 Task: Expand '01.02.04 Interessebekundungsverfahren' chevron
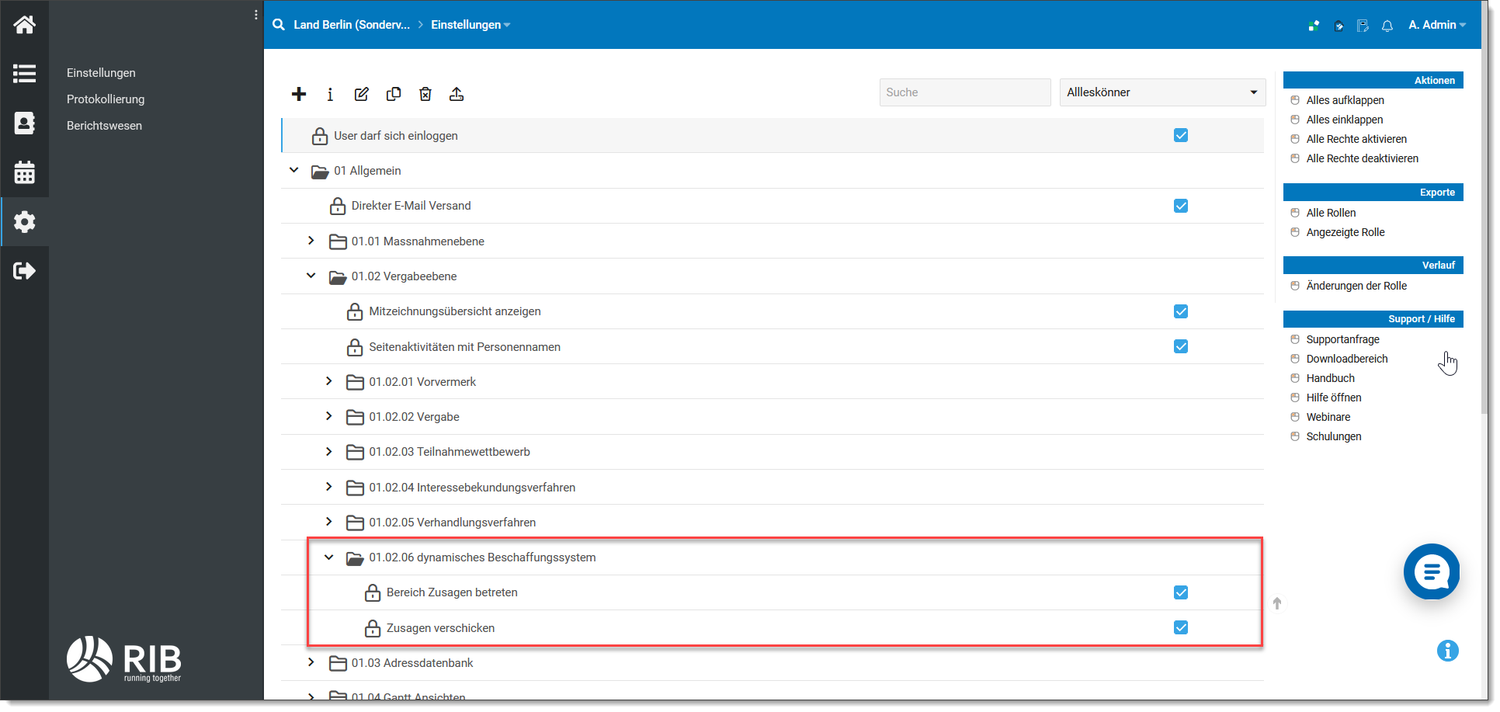coord(329,487)
